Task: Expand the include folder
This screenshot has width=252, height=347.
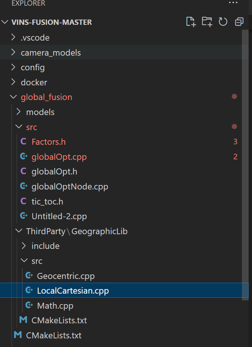Action: click(x=24, y=246)
